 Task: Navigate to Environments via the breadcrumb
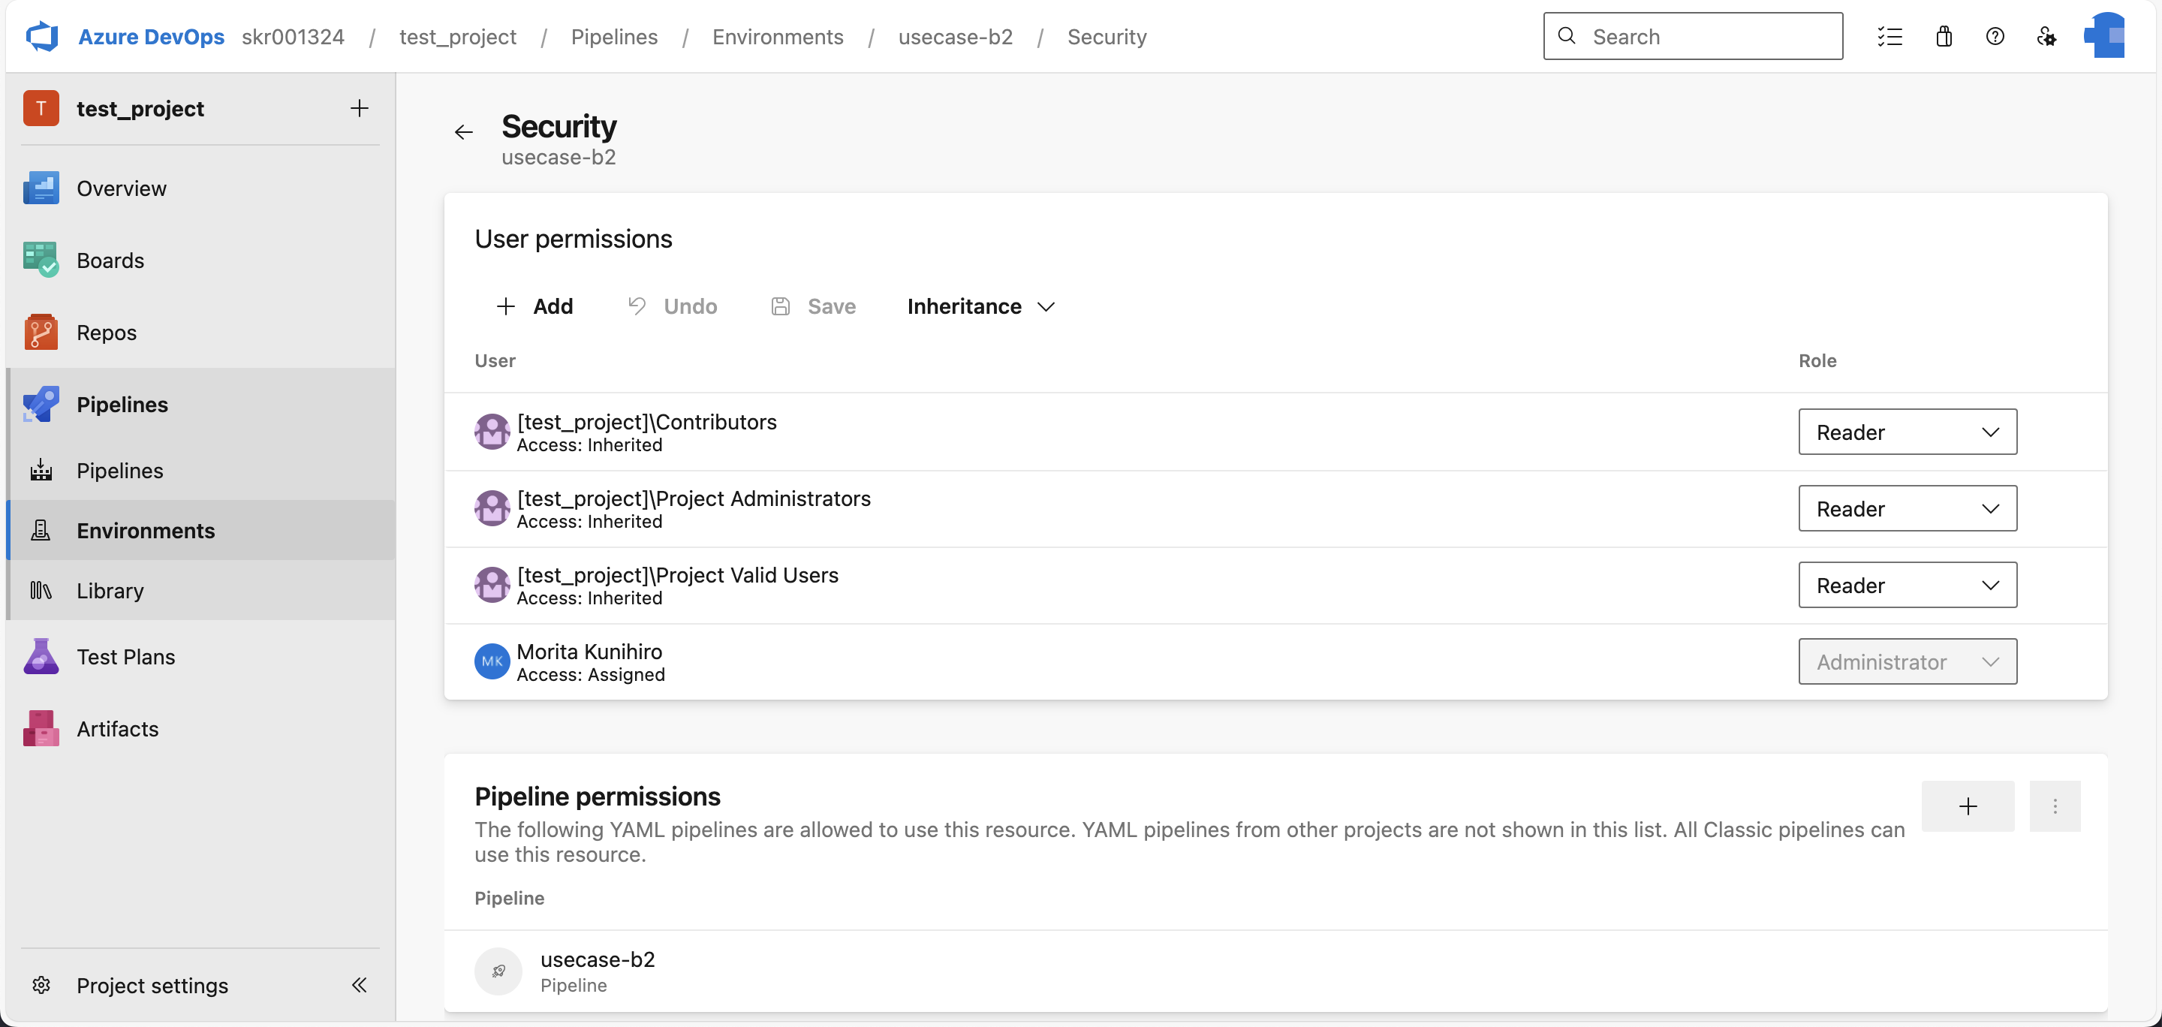click(777, 36)
